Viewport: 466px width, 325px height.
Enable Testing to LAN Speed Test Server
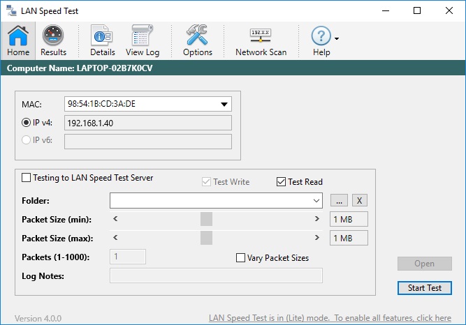click(x=26, y=178)
